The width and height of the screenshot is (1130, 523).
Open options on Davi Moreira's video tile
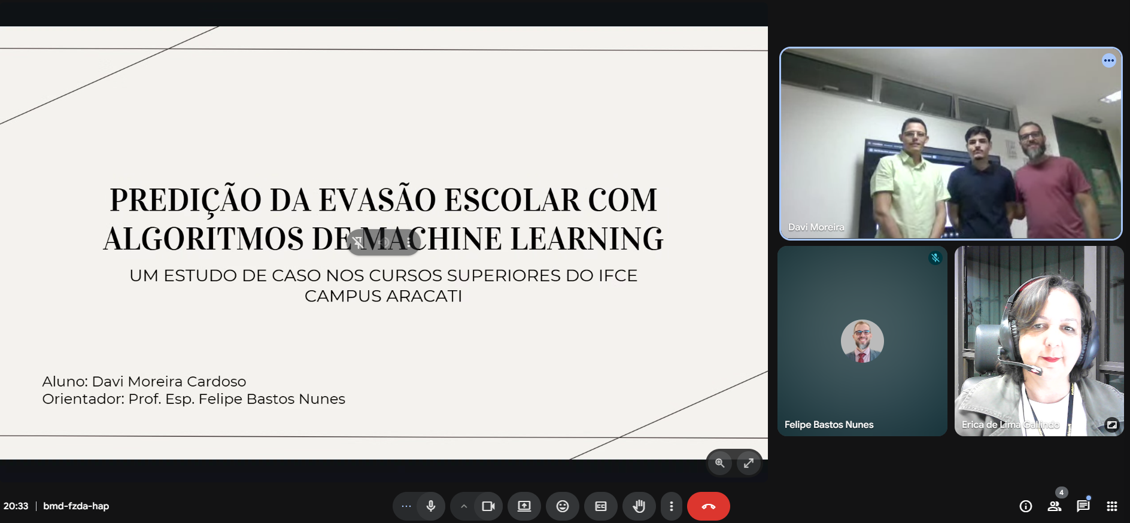click(x=1108, y=60)
